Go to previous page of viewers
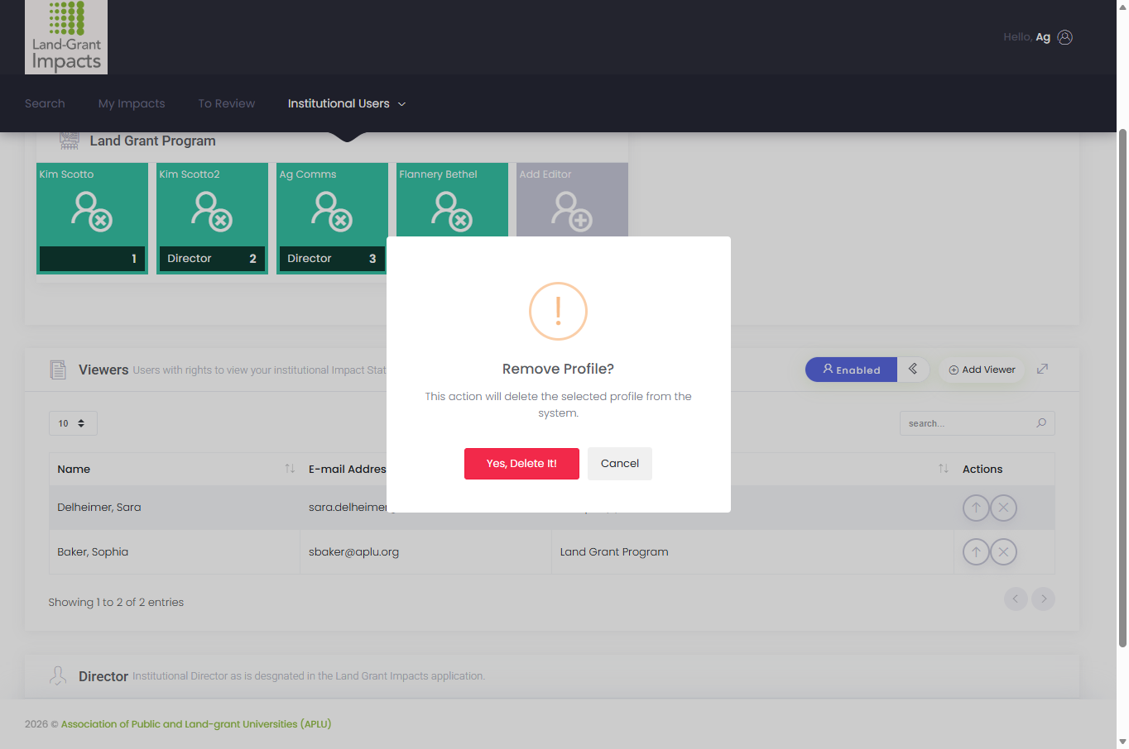 pyautogui.click(x=1016, y=599)
